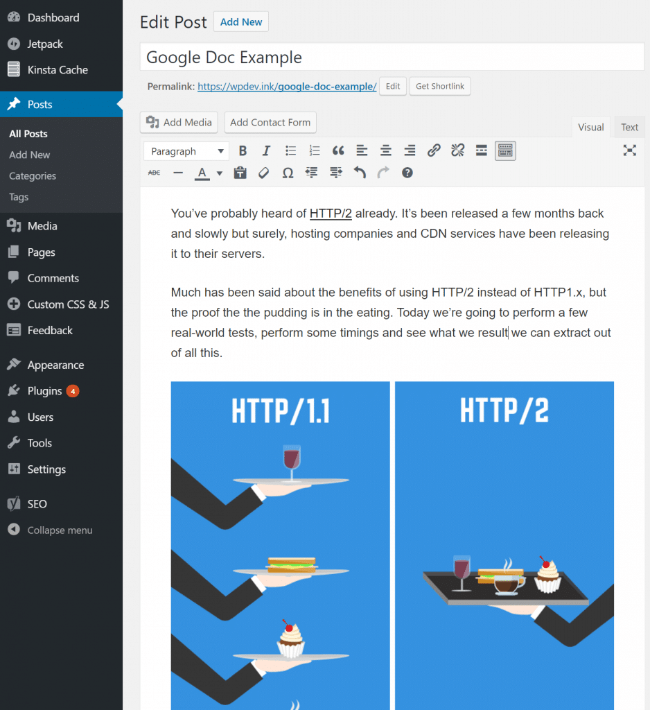The height and width of the screenshot is (710, 650).
Task: Increase paragraph indent
Action: tap(336, 173)
